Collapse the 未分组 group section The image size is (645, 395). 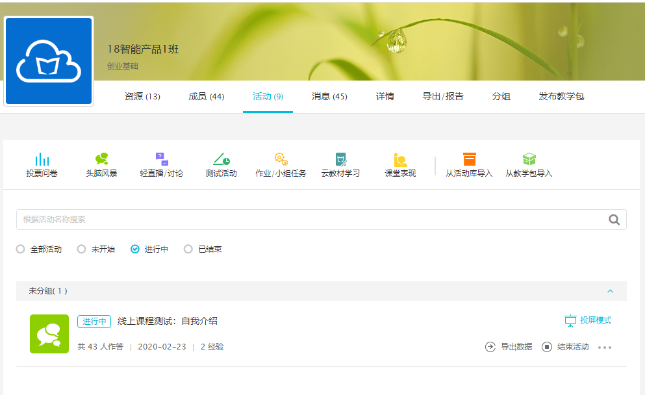(610, 291)
